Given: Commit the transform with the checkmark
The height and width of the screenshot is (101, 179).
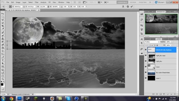Looking at the screenshot, I should pyautogui.click(x=132, y=6).
